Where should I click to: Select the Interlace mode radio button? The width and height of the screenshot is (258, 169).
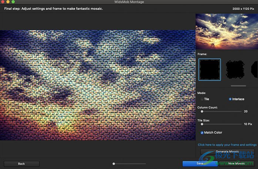click(x=230, y=99)
